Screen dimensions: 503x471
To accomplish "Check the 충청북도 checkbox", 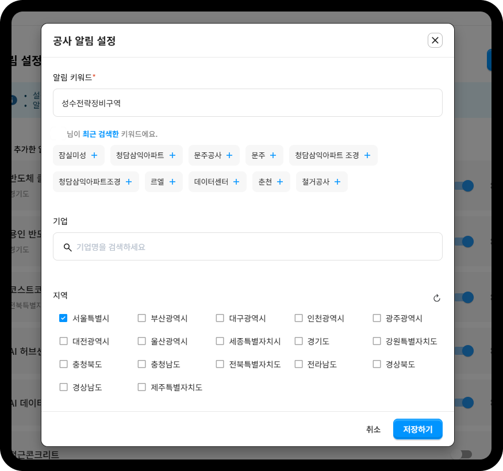I will coord(63,364).
